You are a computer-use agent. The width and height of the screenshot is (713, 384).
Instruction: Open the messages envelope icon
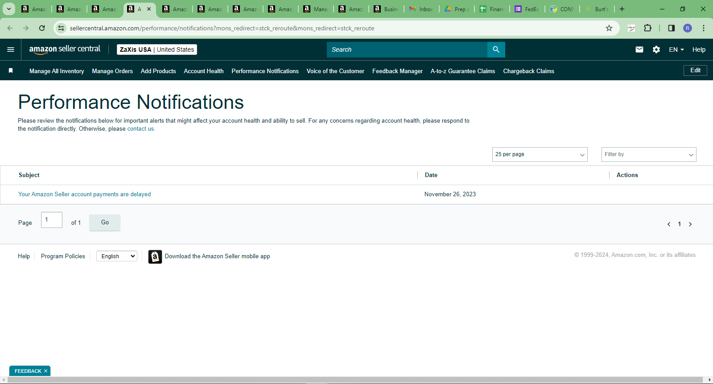click(639, 50)
